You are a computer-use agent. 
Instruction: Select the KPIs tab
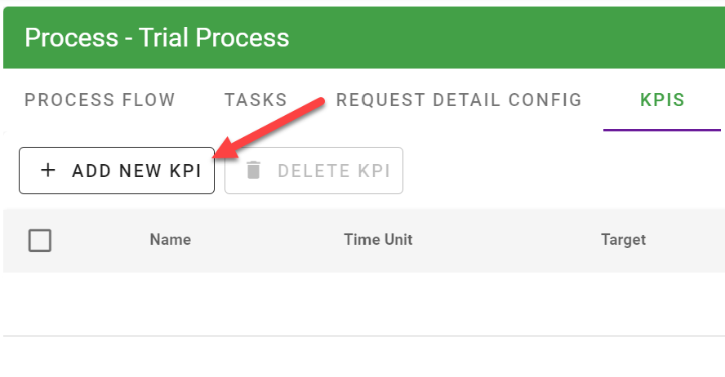662,100
